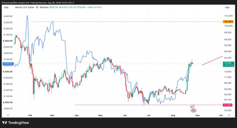Image resolution: width=237 pixels, height=128 pixels.
Task: Click the Oct label on time axis
Action: (x=221, y=115)
